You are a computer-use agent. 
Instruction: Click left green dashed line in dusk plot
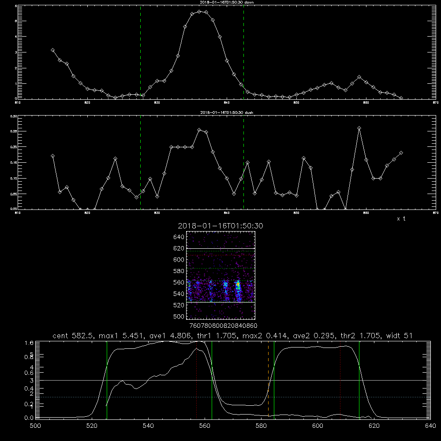140,162
